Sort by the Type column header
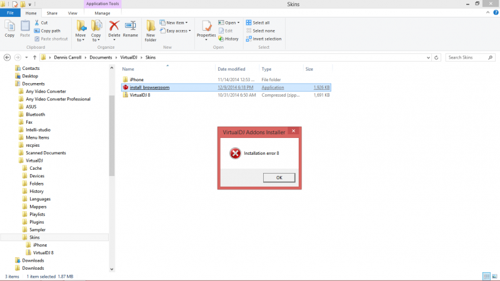500x281 pixels. [x=266, y=69]
